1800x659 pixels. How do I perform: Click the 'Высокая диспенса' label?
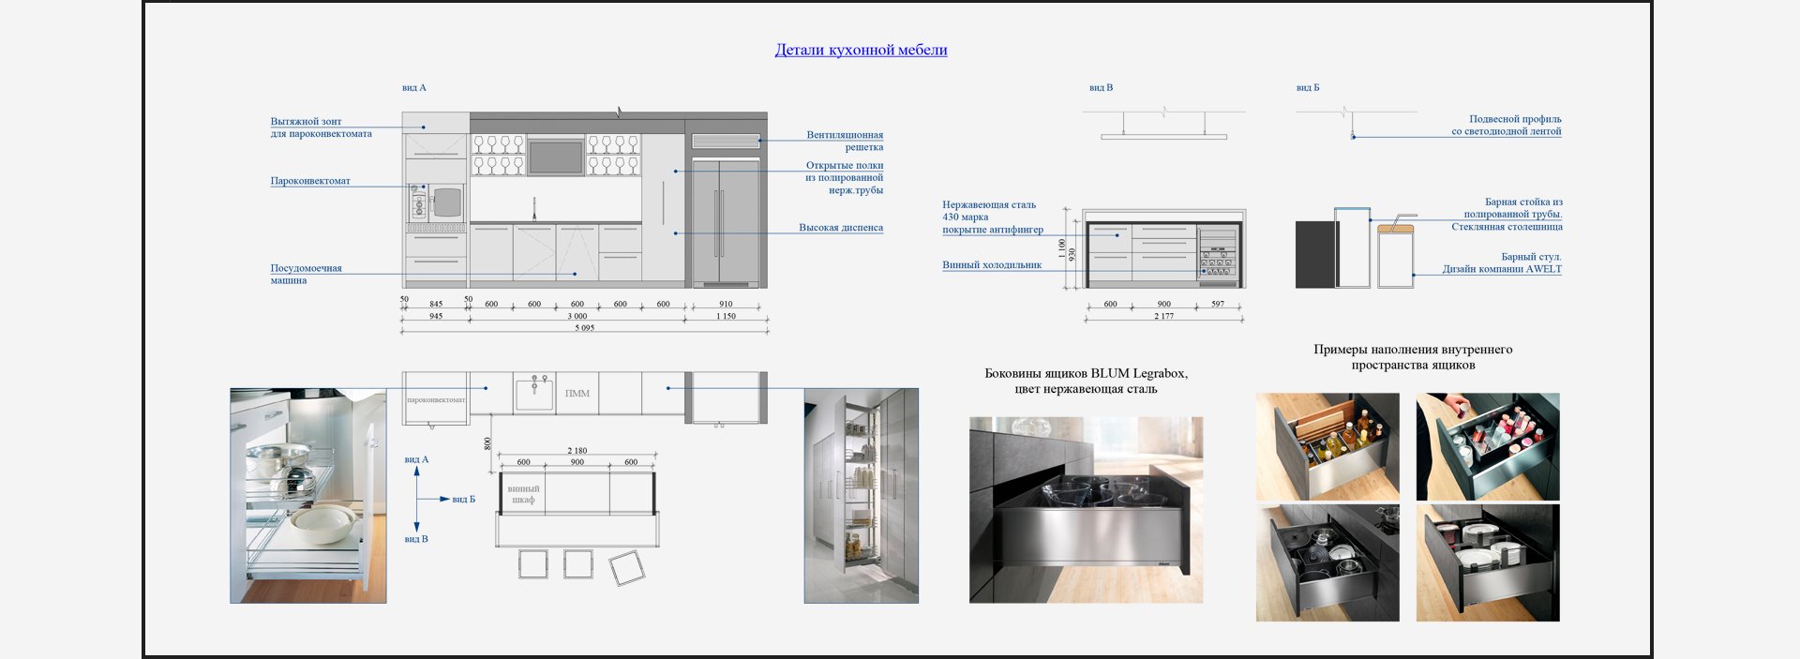pos(840,228)
